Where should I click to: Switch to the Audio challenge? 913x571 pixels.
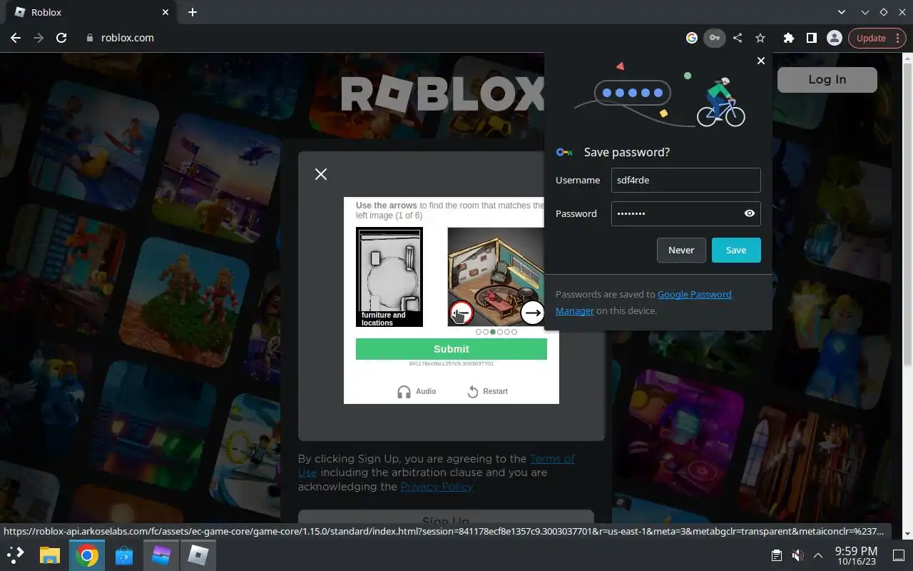[x=417, y=391]
